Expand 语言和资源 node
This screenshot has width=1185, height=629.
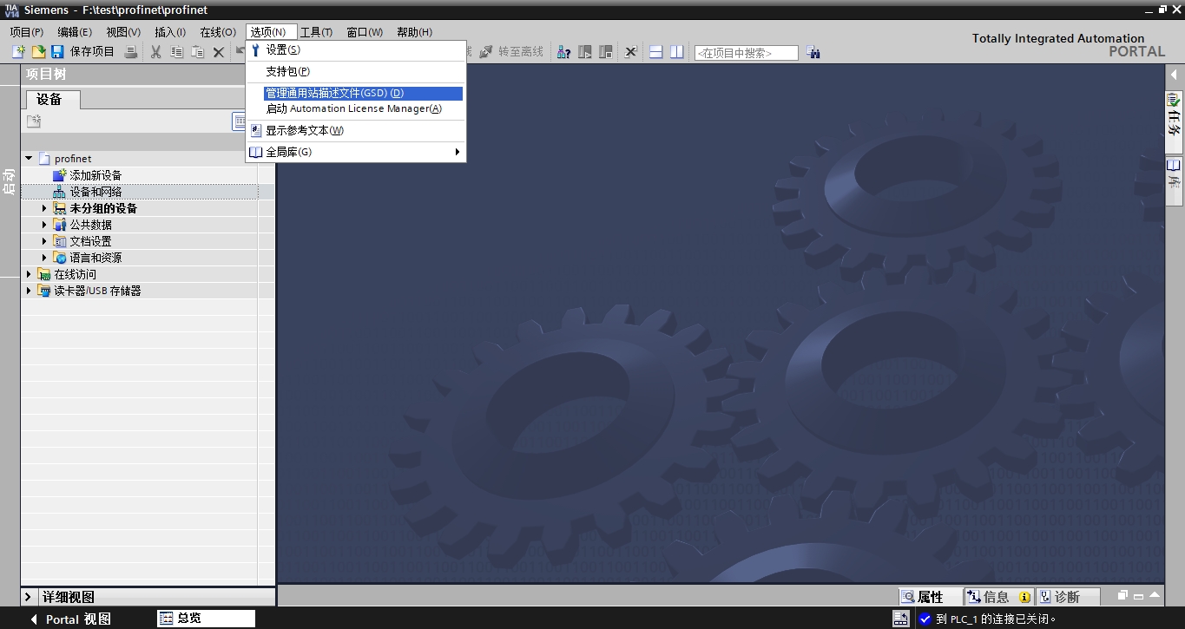44,258
